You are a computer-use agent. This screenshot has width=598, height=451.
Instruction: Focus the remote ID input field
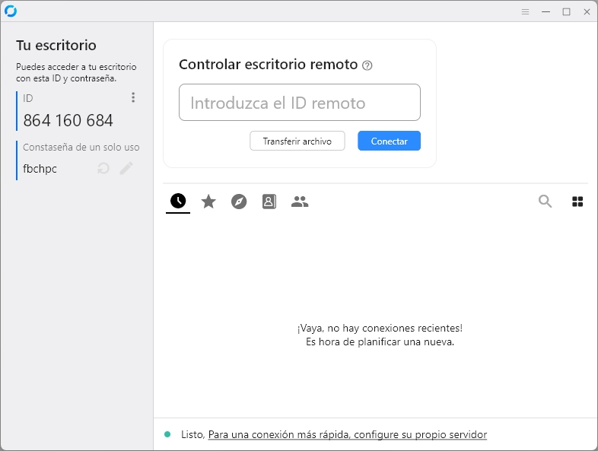pos(300,103)
